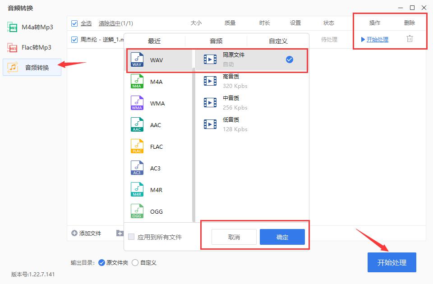Viewport: 433px width, 284px height.
Task: Select the AC3 format icon
Action: [x=137, y=168]
